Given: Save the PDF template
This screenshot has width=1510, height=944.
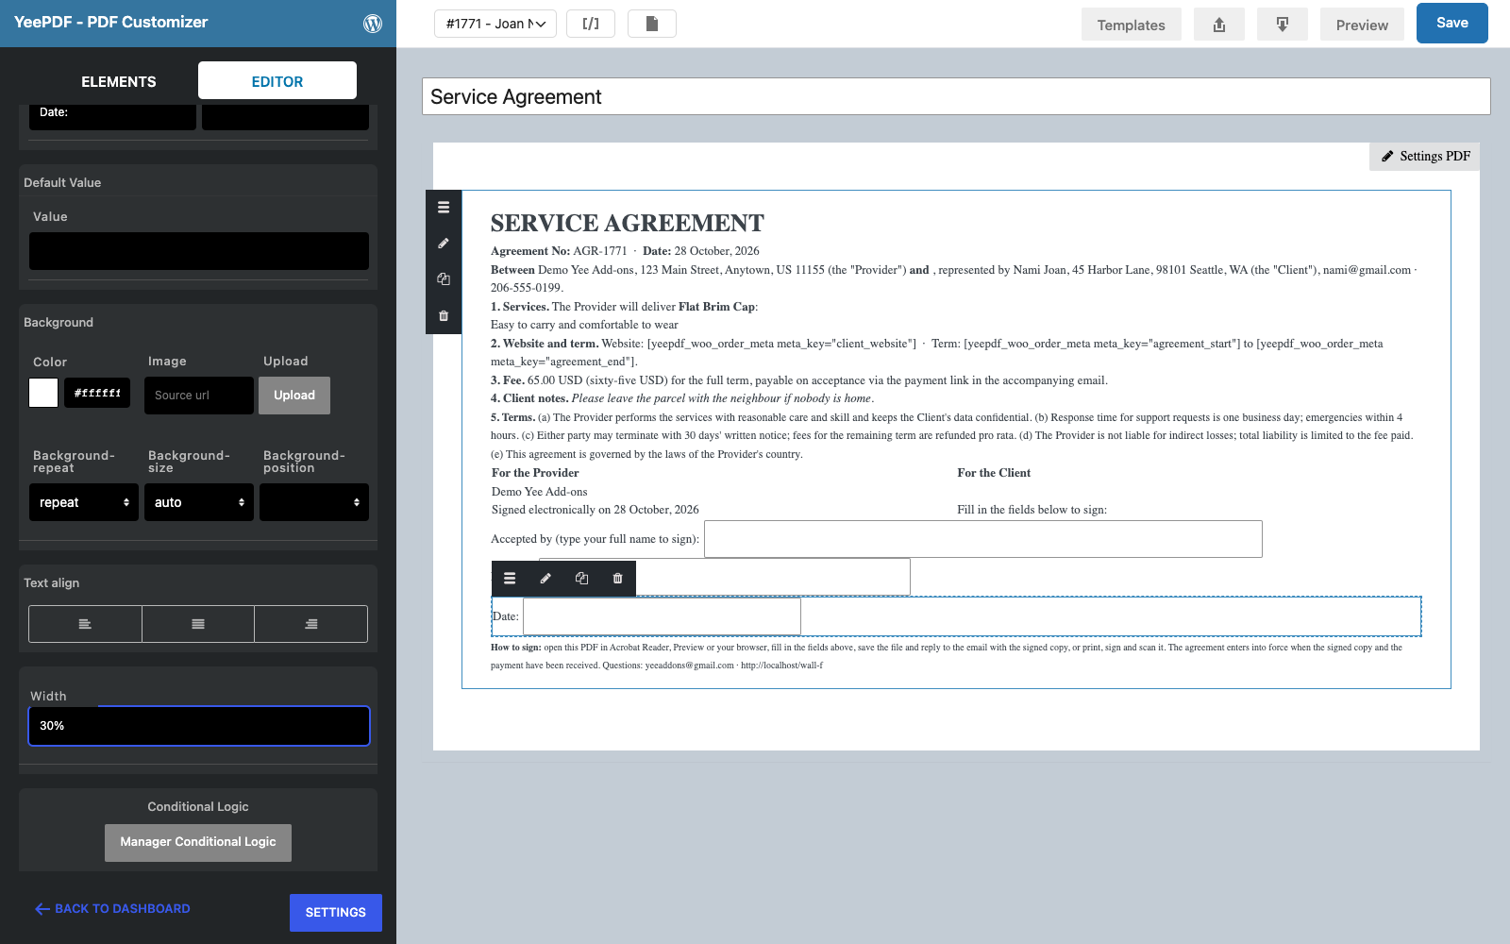Looking at the screenshot, I should (x=1452, y=23).
